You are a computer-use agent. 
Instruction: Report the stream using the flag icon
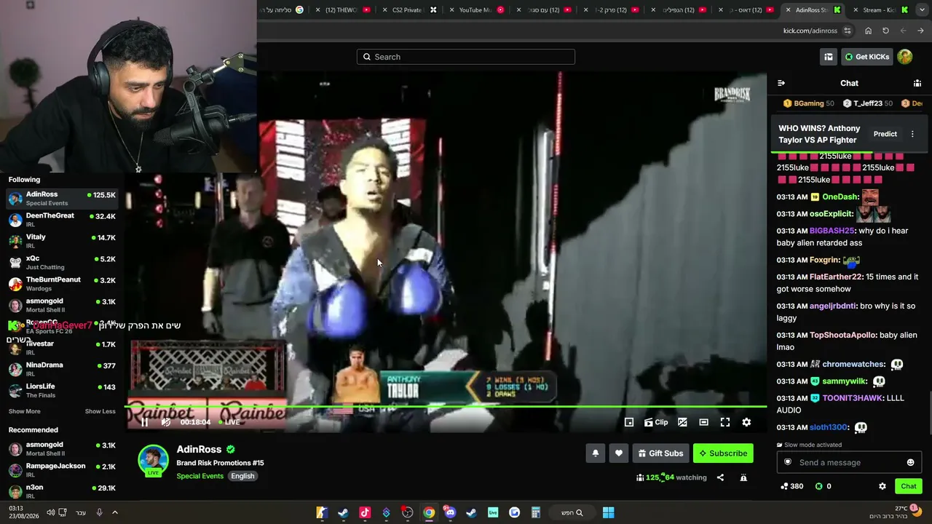click(743, 477)
